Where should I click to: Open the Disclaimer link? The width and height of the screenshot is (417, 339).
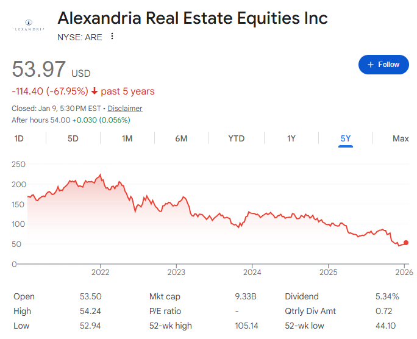point(125,109)
